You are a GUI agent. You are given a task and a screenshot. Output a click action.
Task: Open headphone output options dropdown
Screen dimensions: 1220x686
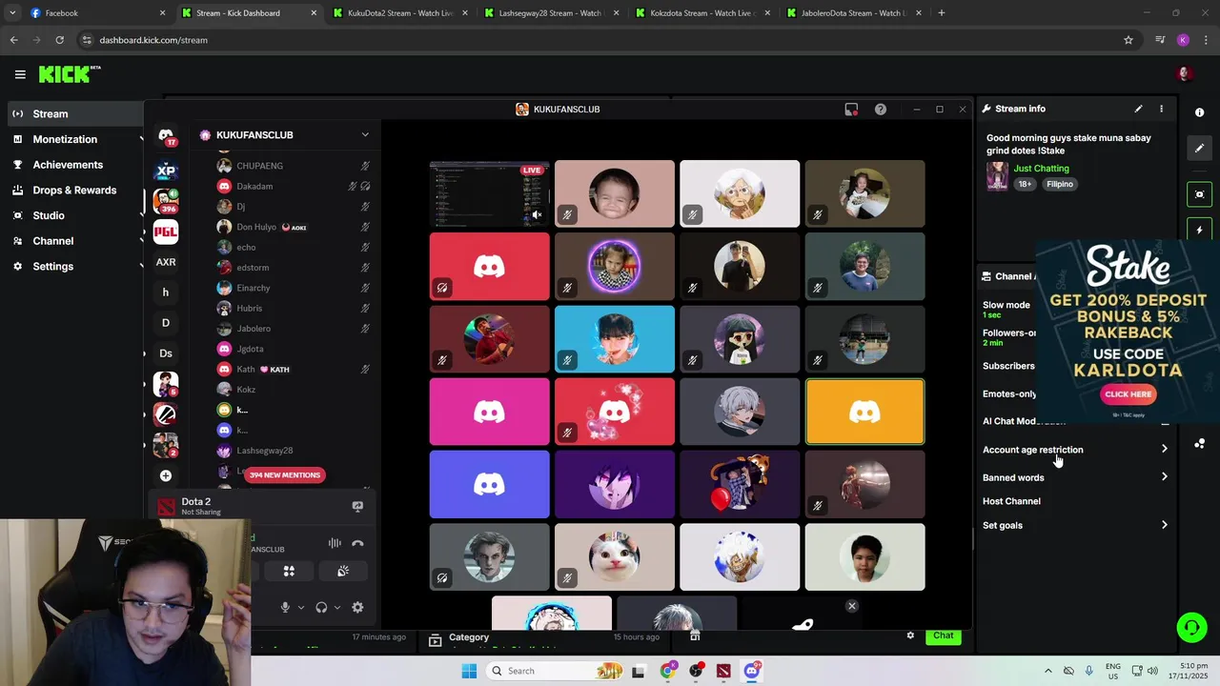[337, 608]
